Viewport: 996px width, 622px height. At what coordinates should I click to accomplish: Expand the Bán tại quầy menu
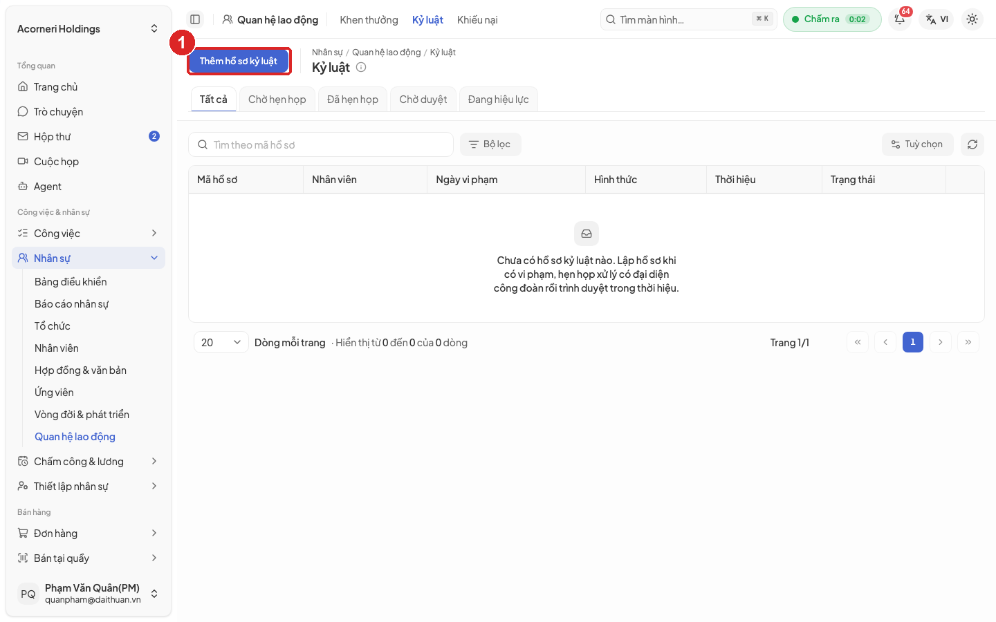[89, 558]
